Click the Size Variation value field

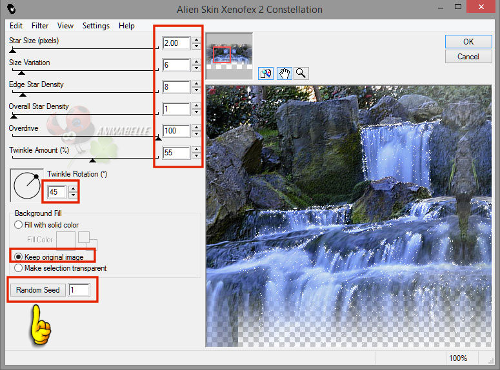click(x=176, y=65)
